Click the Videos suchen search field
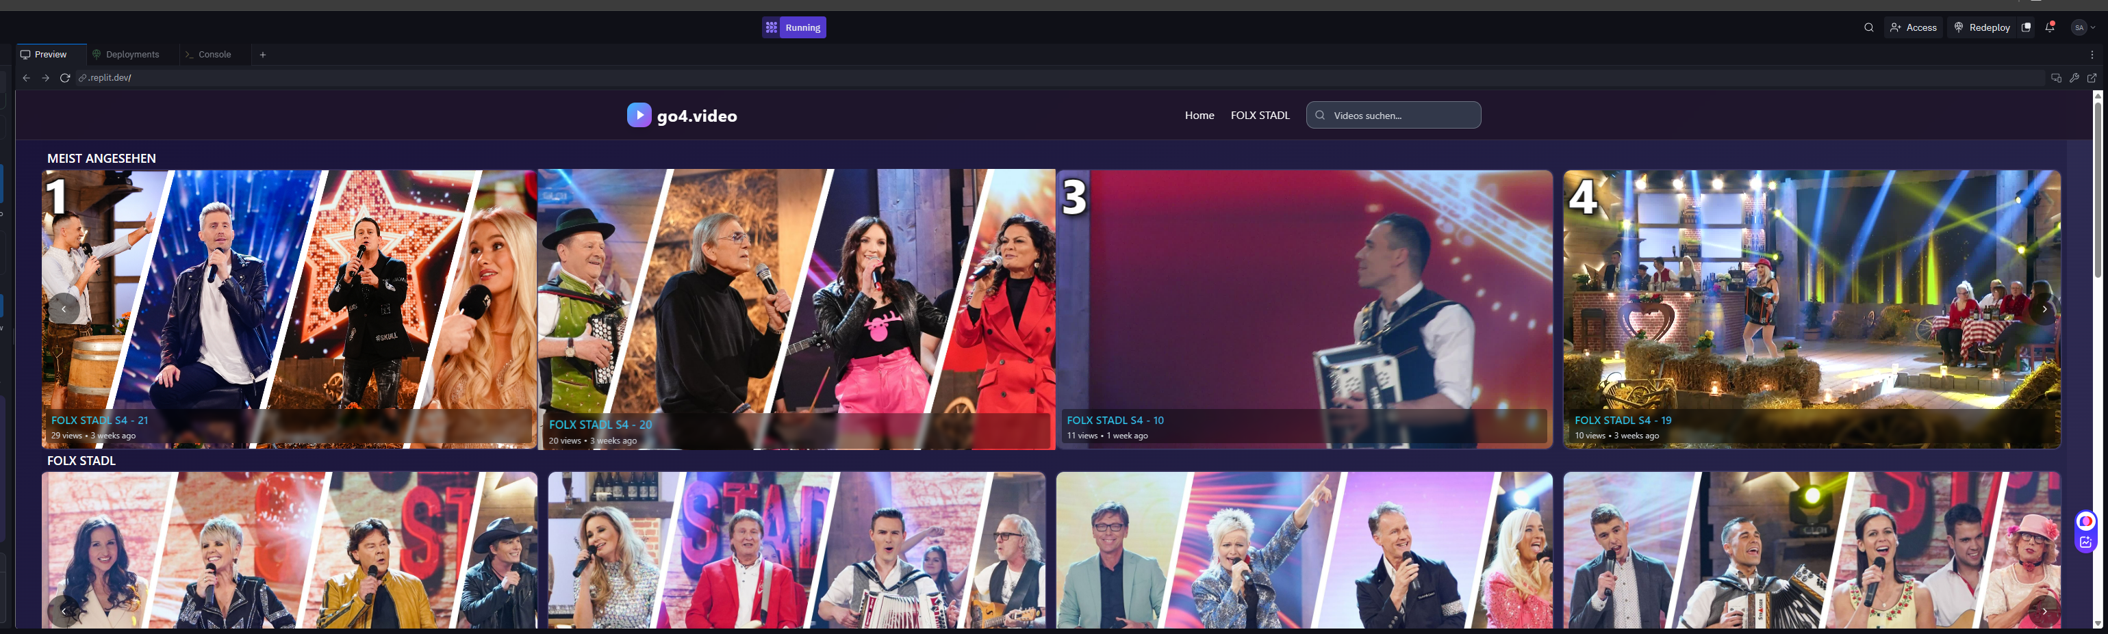The image size is (2108, 634). [x=1393, y=115]
